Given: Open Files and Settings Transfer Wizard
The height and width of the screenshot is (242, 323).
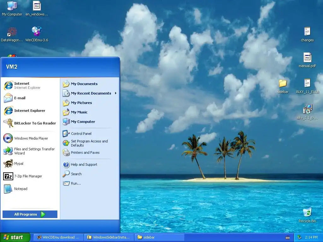Looking at the screenshot, I should coord(30,151).
